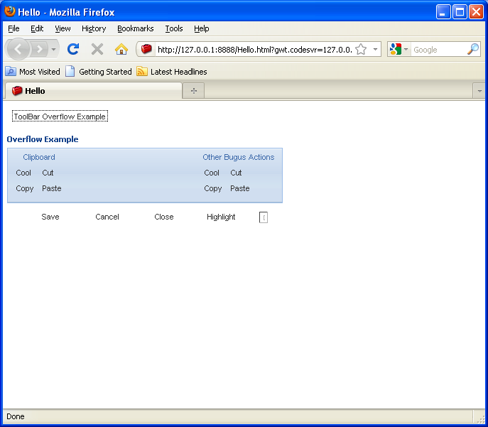The height and width of the screenshot is (427, 488).
Task: Click Copy under Clipboard group
Action: pyautogui.click(x=25, y=188)
